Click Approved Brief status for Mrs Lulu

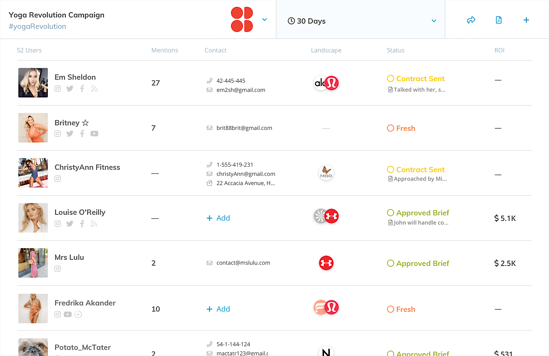coord(418,263)
